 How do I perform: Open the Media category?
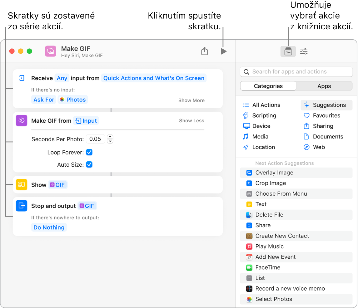pyautogui.click(x=256, y=136)
